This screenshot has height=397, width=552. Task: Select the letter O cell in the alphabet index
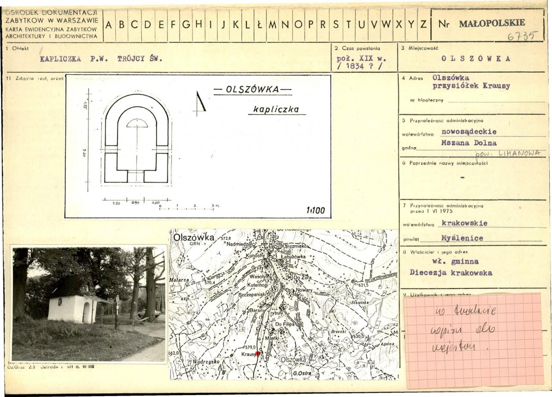pyautogui.click(x=298, y=25)
